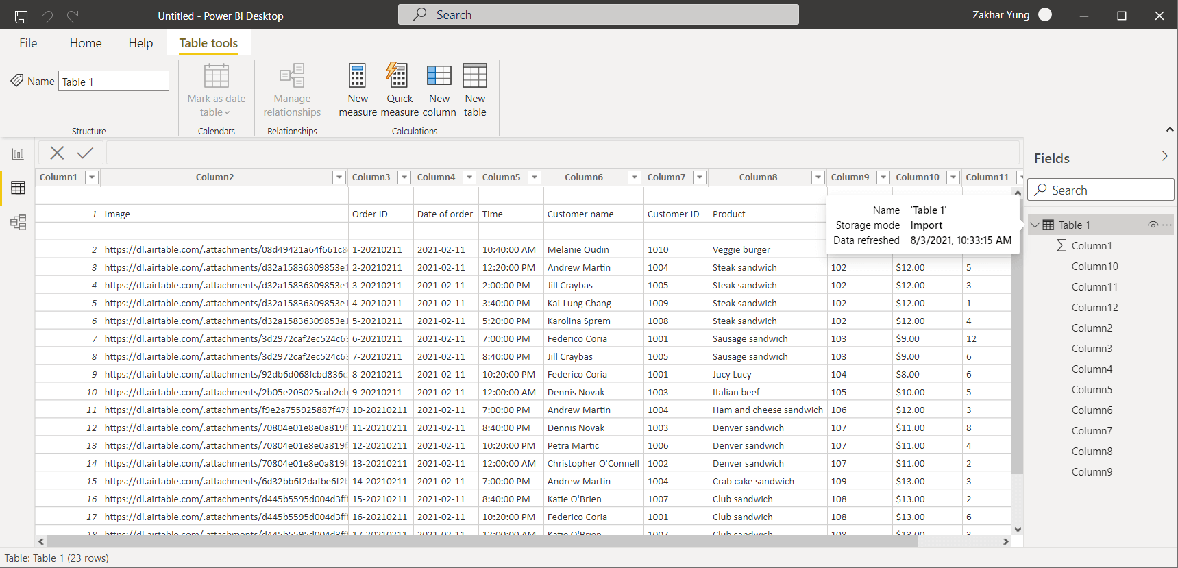1178x568 pixels.
Task: Click the sigma icon beside Column1
Action: click(x=1062, y=245)
